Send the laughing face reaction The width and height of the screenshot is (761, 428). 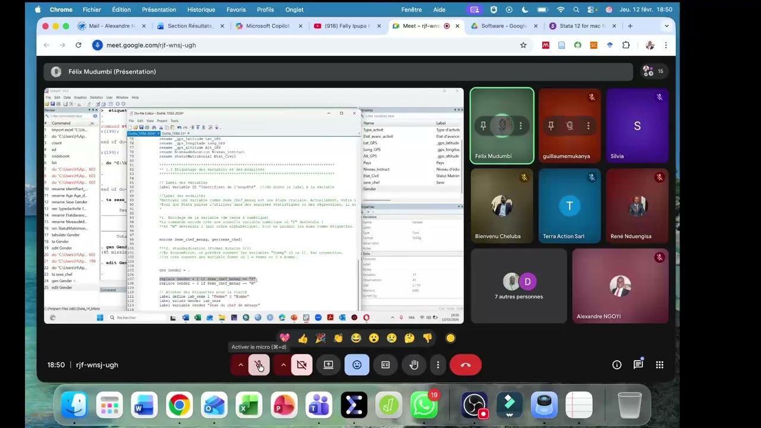click(x=356, y=338)
